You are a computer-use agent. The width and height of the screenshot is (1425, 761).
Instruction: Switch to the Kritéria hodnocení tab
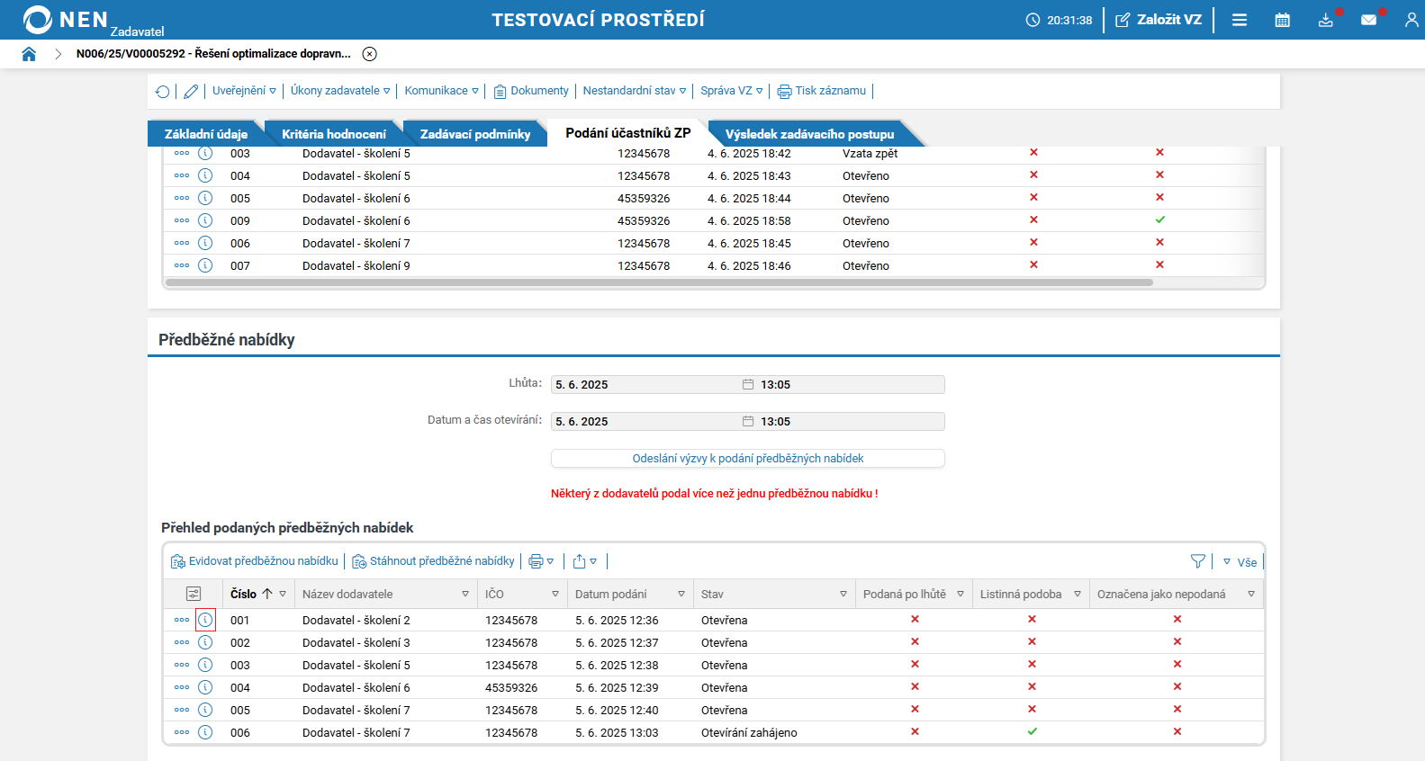[x=334, y=134]
